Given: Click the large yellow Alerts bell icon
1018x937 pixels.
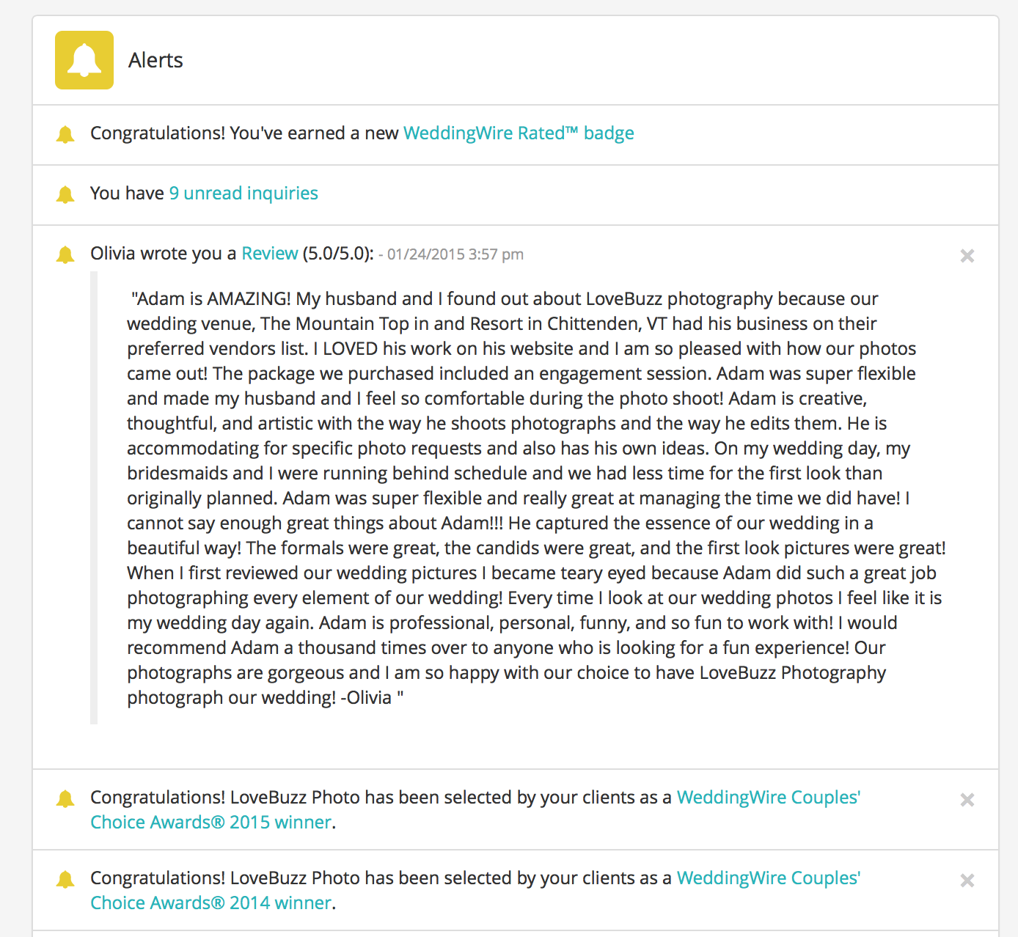Looking at the screenshot, I should [x=84, y=60].
